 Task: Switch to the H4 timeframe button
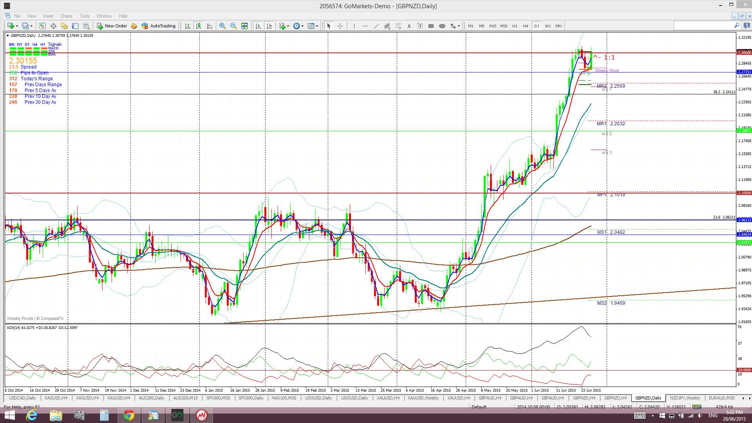[525, 26]
